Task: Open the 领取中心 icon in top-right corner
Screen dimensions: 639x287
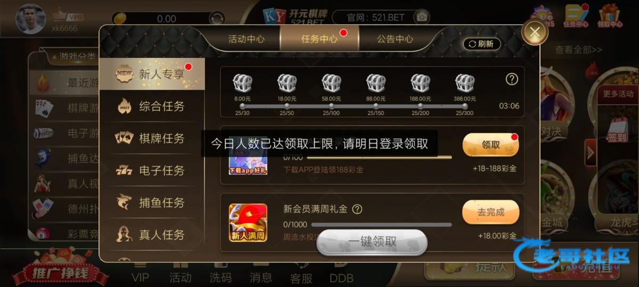Action: pyautogui.click(x=610, y=16)
